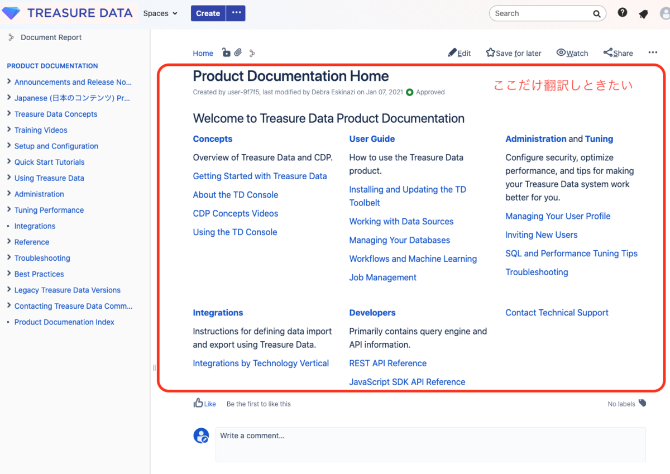Click the page restrictions unlock icon

(226, 52)
